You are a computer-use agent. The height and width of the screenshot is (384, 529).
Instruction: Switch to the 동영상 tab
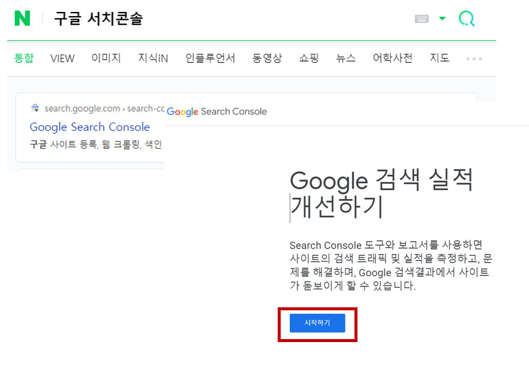(x=267, y=58)
